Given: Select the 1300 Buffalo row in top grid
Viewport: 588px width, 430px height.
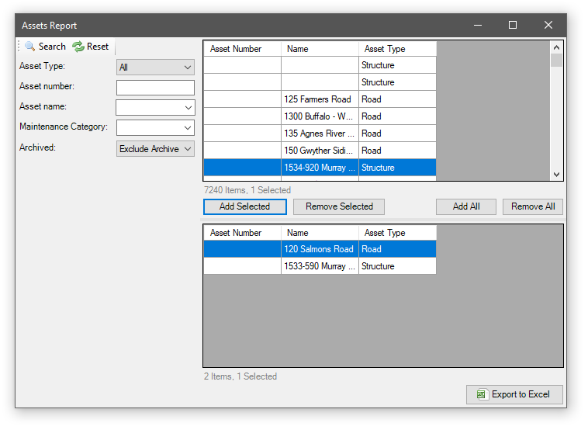Looking at the screenshot, I should pyautogui.click(x=319, y=116).
